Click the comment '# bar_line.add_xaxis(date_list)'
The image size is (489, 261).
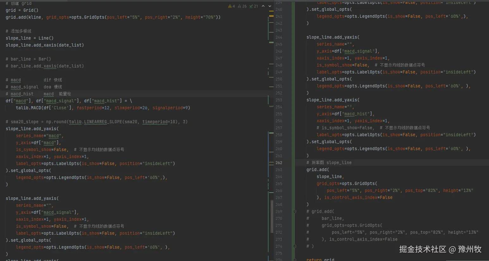coord(45,66)
